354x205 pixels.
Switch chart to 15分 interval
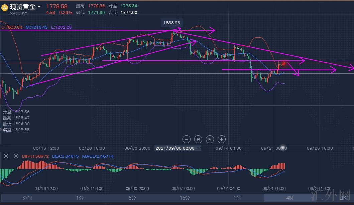coord(185,198)
